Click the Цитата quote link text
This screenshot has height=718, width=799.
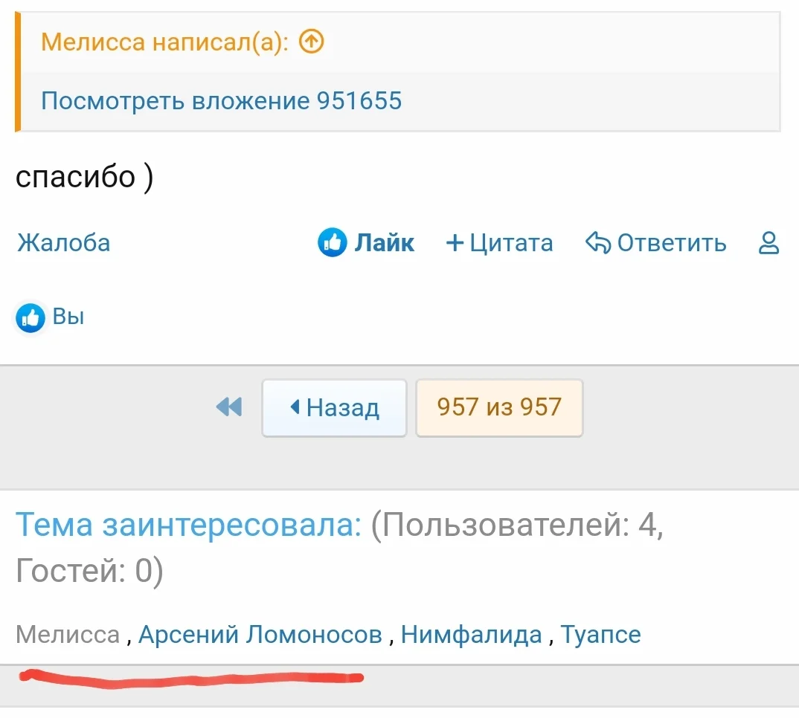tap(511, 243)
